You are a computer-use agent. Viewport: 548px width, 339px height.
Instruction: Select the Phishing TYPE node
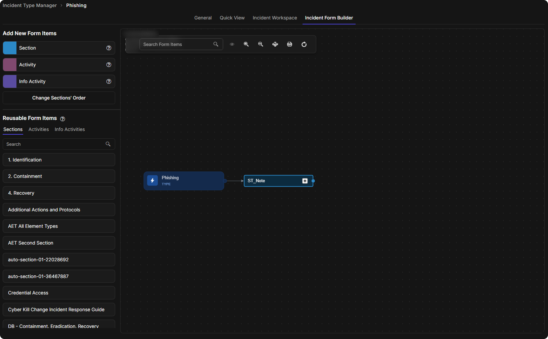(184, 181)
